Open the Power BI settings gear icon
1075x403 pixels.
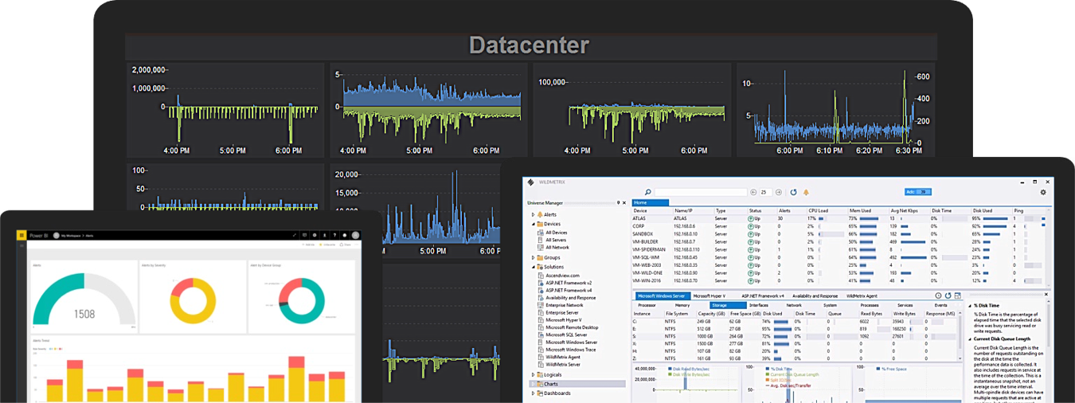[315, 235]
